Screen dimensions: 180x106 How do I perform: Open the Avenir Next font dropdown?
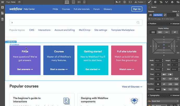point(165,101)
